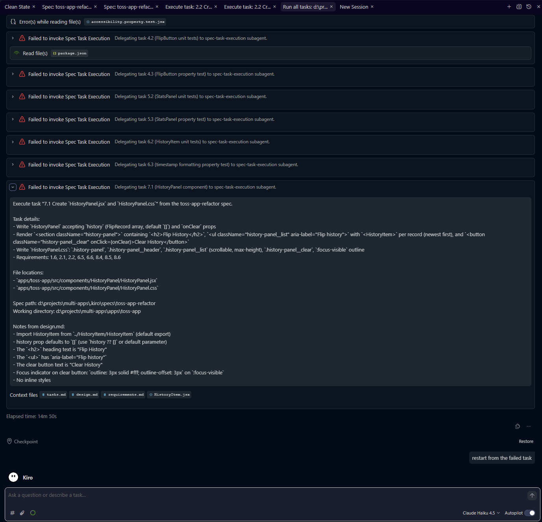Close the Clean State tab

(34, 7)
